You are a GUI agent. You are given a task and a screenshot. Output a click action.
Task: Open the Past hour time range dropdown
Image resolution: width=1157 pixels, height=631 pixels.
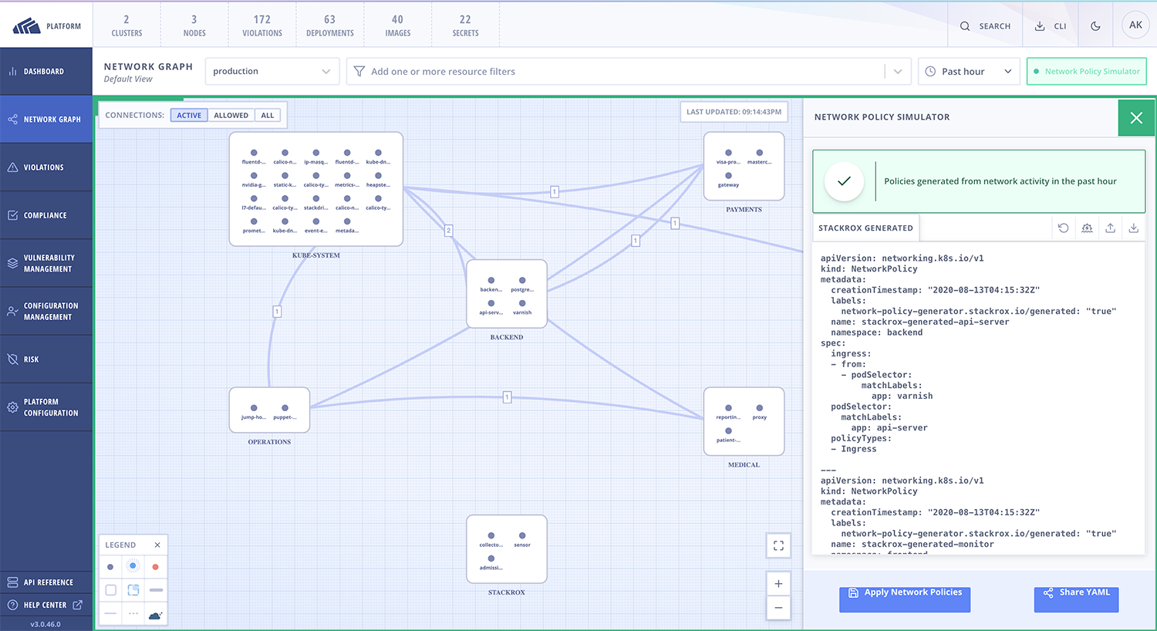coord(969,71)
